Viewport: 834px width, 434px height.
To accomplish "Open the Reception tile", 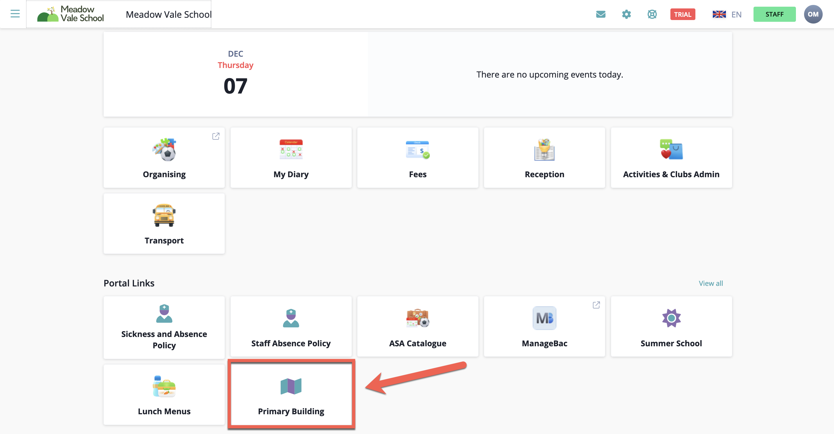I will [544, 158].
